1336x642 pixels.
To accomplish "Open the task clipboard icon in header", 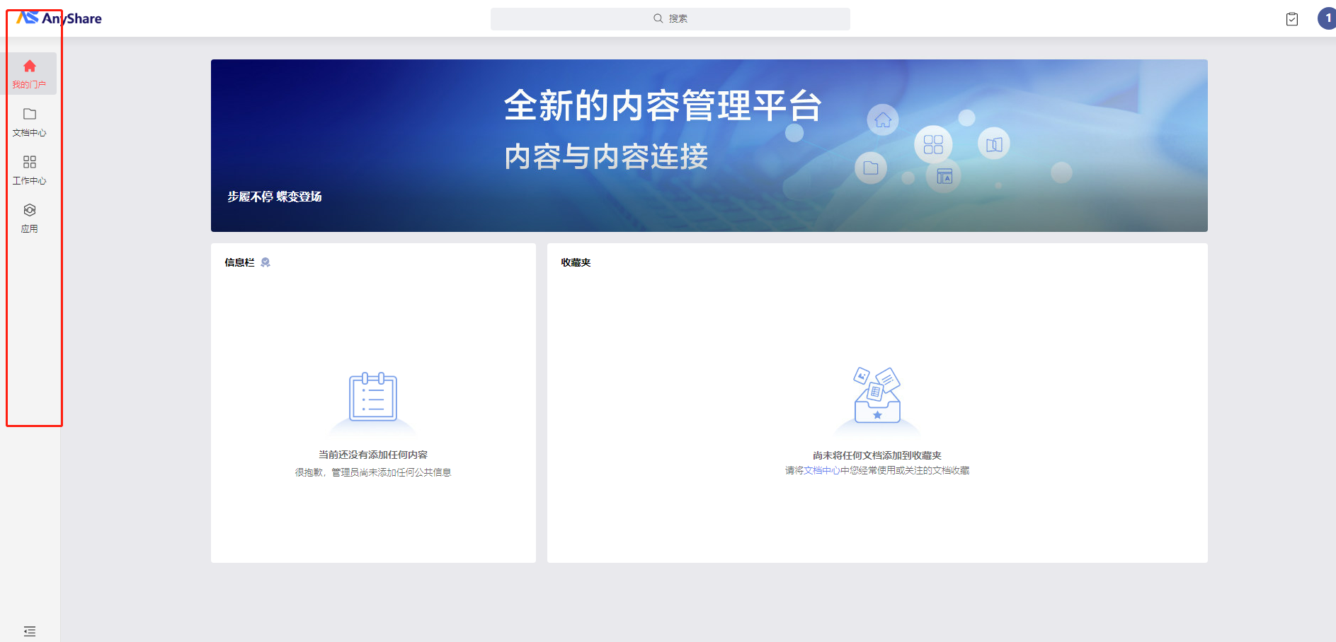I will click(1291, 19).
